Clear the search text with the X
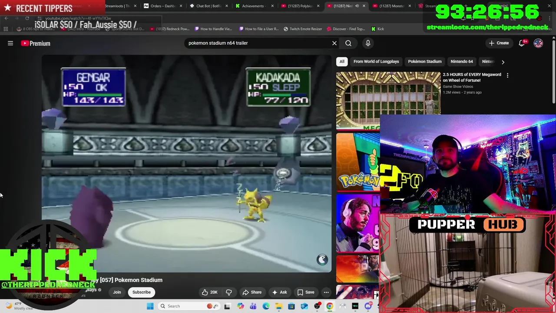556x313 pixels. pyautogui.click(x=334, y=43)
